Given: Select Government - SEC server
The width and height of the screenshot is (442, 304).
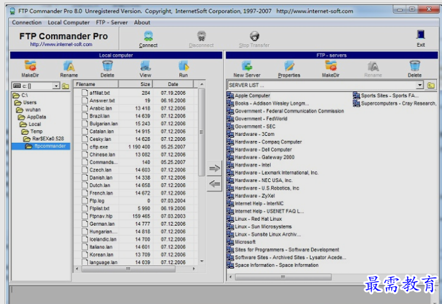Looking at the screenshot, I should coord(251,126).
